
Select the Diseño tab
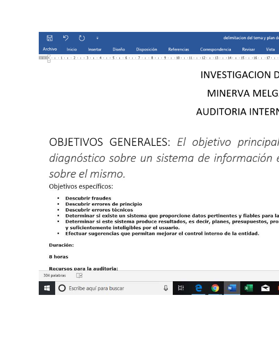pos(119,49)
